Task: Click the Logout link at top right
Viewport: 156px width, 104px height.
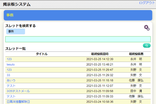Action: click(147, 3)
